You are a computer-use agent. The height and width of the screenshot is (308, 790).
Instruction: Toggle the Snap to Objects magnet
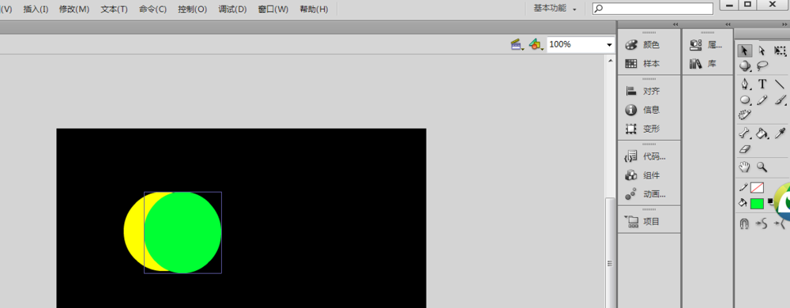(745, 223)
